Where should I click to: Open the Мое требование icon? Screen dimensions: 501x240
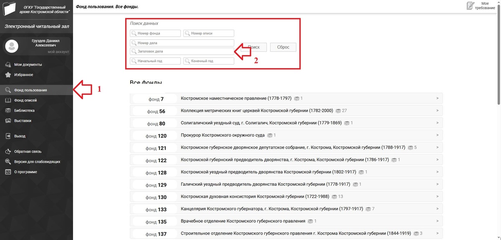[471, 6]
